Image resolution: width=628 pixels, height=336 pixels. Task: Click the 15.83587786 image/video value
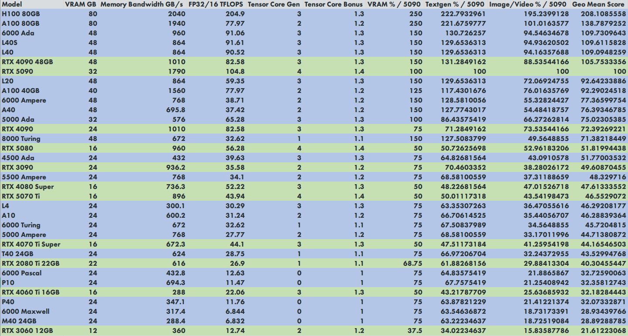(x=547, y=331)
